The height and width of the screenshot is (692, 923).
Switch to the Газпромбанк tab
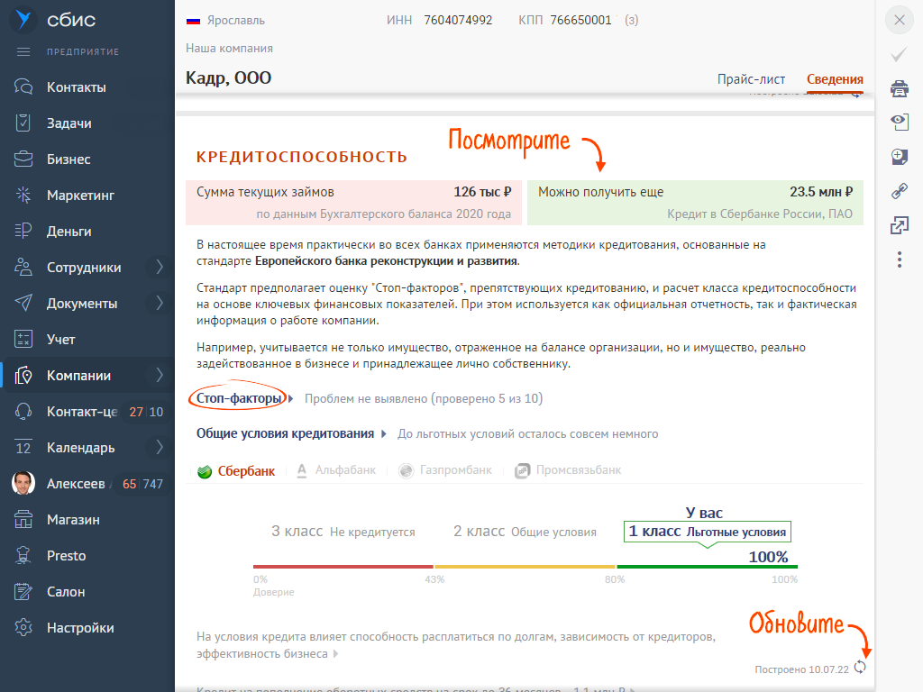(445, 470)
